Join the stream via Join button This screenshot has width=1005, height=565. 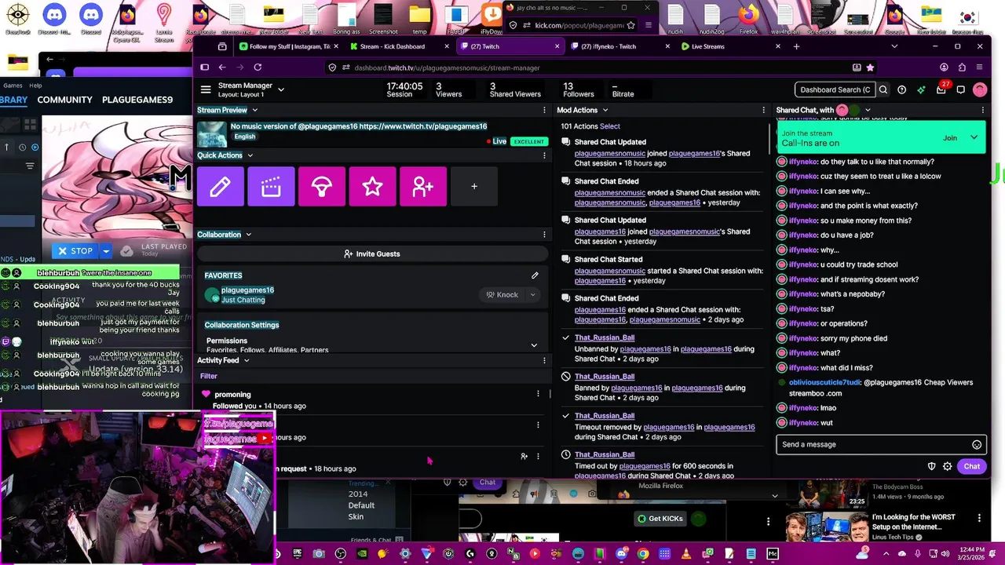click(950, 138)
